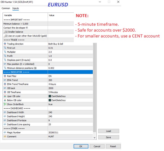Edit the Dashboard Fontsize value 9
The height and width of the screenshot is (151, 164).
(x=70, y=121)
